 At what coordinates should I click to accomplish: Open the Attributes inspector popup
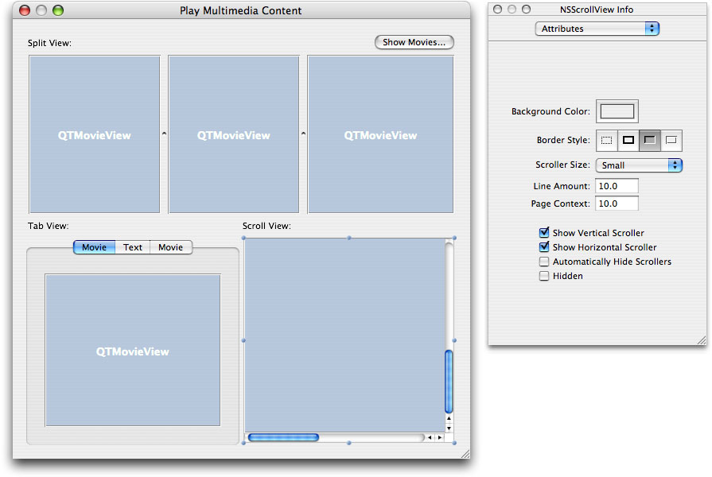(x=597, y=28)
